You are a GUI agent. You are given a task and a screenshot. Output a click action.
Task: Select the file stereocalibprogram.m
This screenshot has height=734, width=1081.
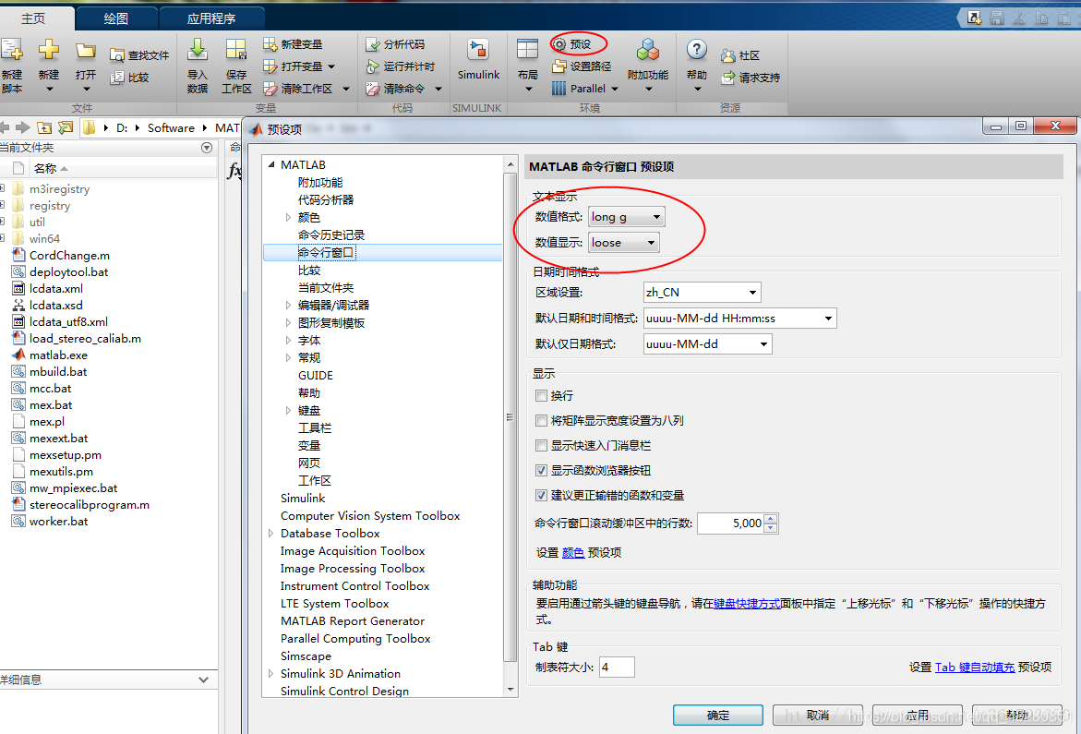(89, 504)
